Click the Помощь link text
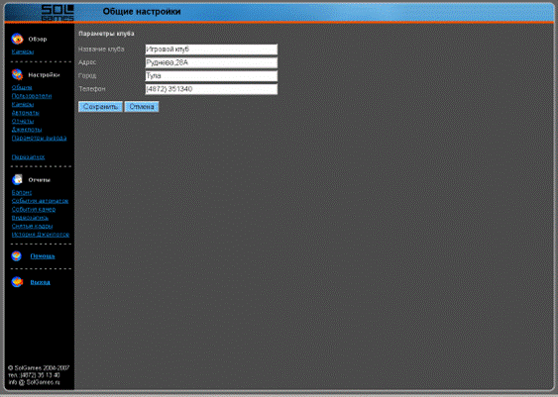The width and height of the screenshot is (558, 397). click(x=43, y=256)
